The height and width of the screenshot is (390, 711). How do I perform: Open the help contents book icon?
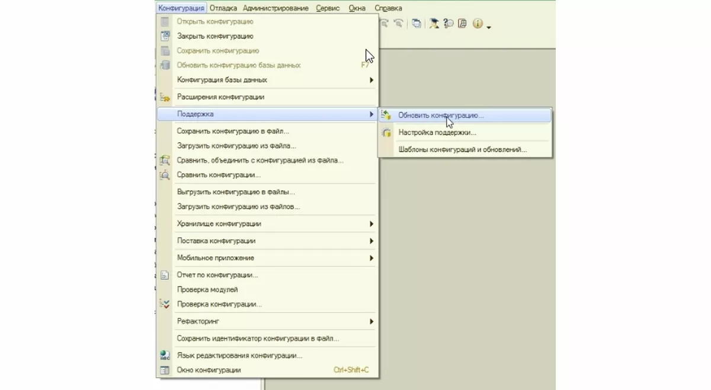point(462,24)
